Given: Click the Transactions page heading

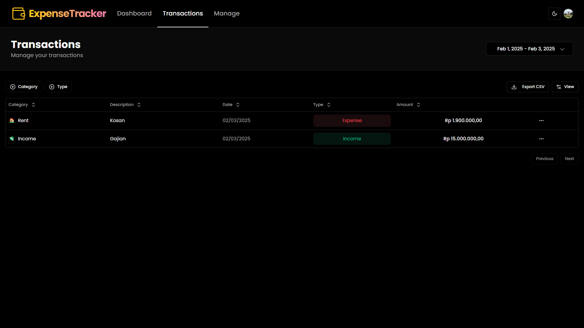Looking at the screenshot, I should tap(46, 45).
